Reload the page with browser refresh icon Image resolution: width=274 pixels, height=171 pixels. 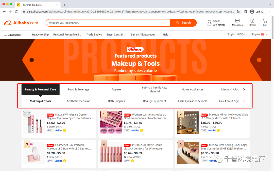click(16, 11)
